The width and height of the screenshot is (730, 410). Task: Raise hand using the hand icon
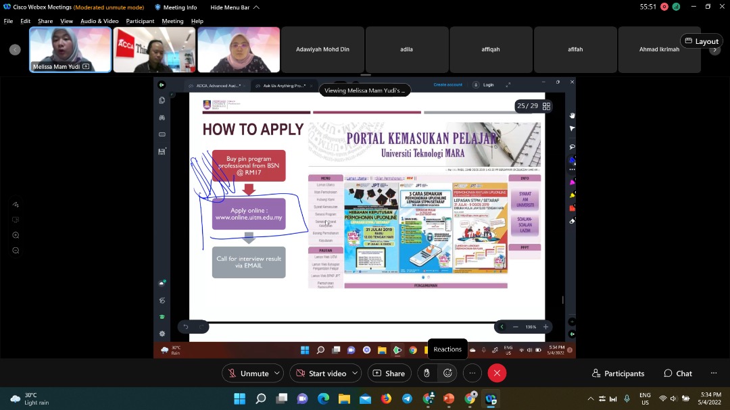click(x=427, y=374)
